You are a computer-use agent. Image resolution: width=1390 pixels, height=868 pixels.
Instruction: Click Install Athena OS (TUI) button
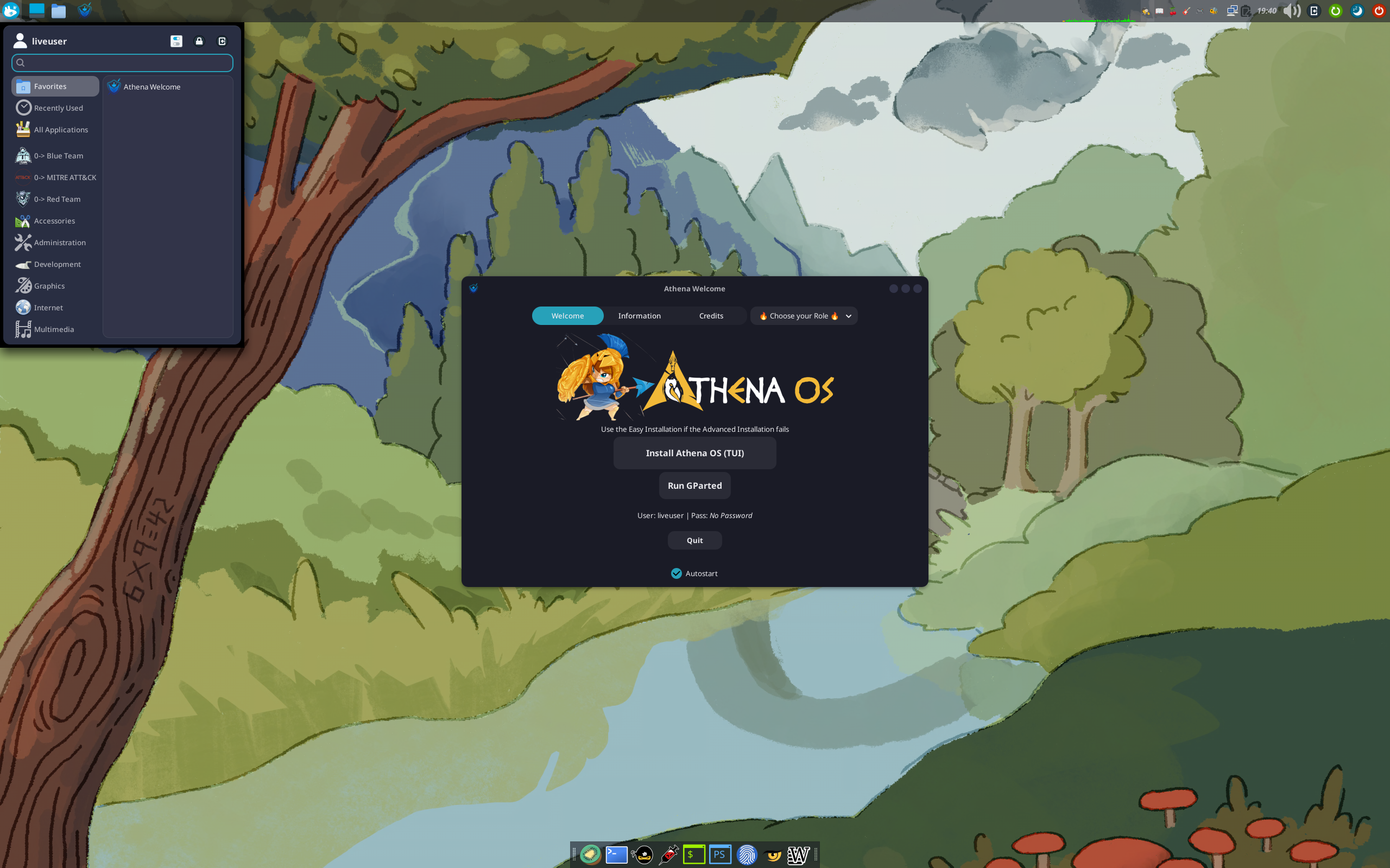point(694,453)
